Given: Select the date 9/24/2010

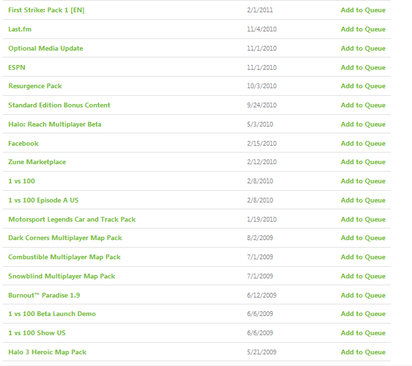Looking at the screenshot, I should coord(261,105).
